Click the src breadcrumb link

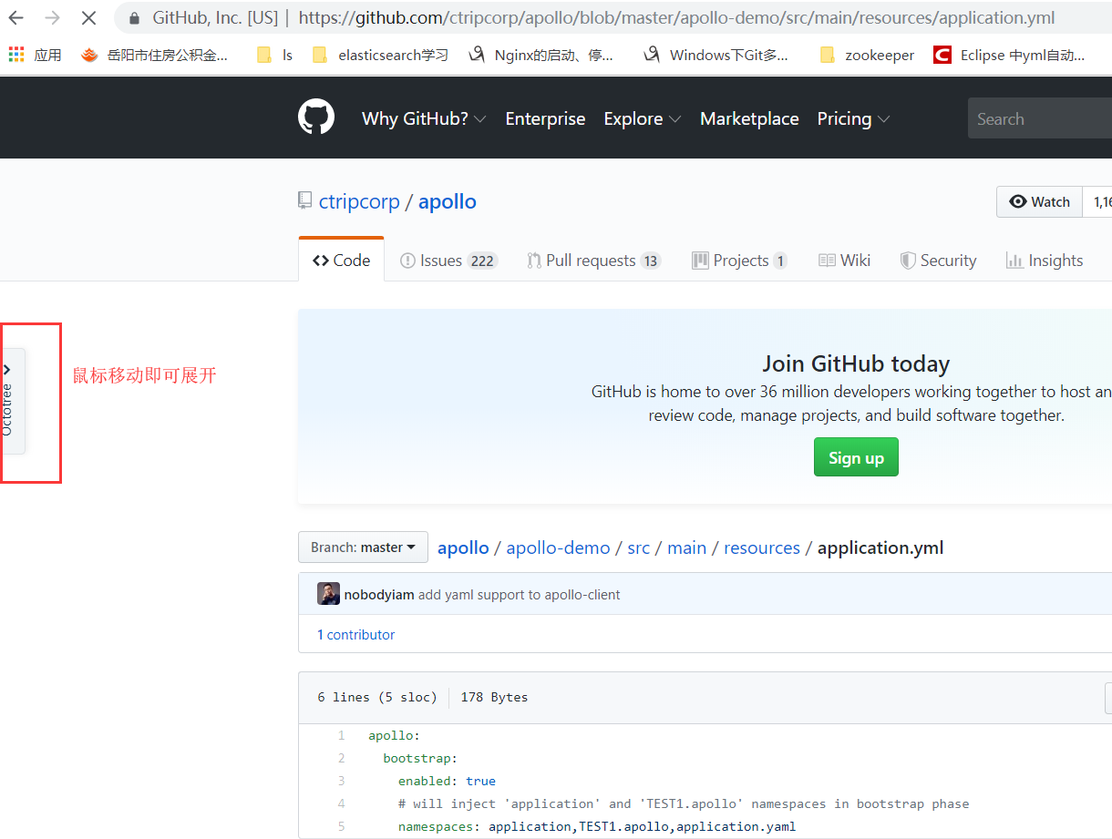[639, 547]
